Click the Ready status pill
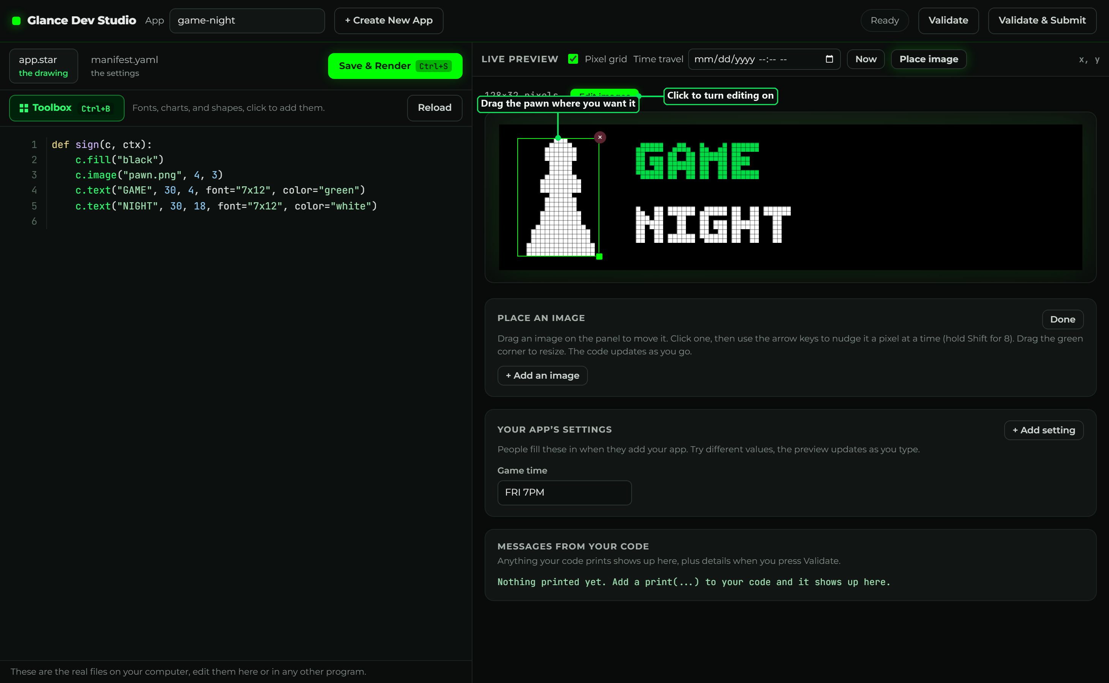This screenshot has width=1109, height=683. click(x=884, y=21)
